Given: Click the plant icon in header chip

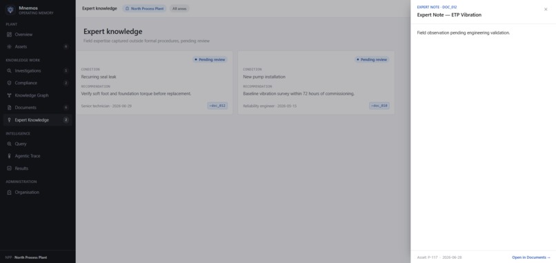Looking at the screenshot, I should [128, 8].
